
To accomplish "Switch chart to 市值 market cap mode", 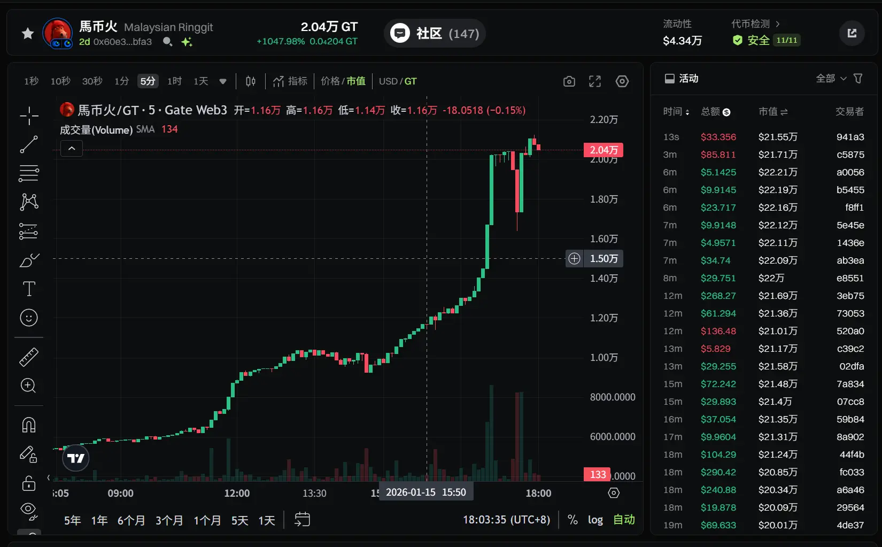I will coord(356,81).
